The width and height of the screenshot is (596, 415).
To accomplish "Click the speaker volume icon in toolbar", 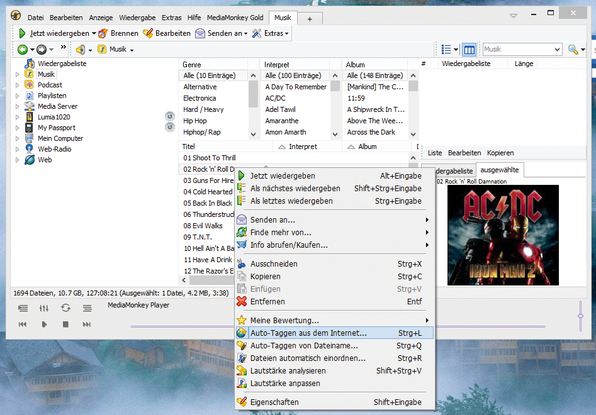I will click(x=80, y=49).
